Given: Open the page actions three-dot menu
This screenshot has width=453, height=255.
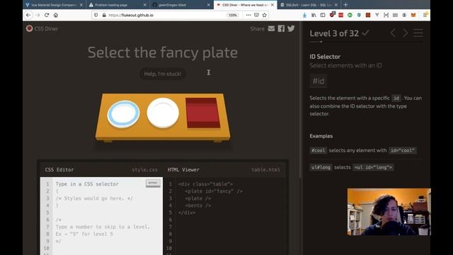Looking at the screenshot, I should [x=248, y=15].
